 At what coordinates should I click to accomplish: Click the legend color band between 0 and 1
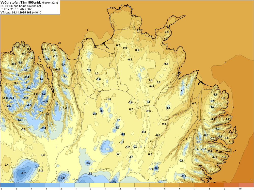coord(97,185)
